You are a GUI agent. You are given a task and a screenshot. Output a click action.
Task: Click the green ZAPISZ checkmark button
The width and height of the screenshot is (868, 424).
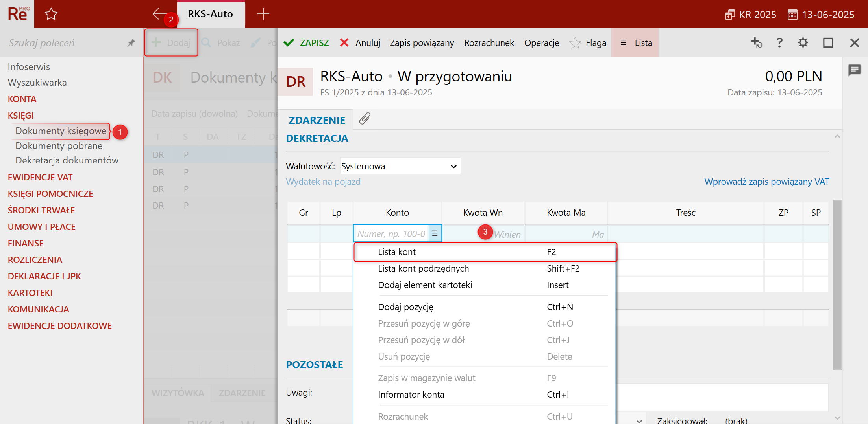pyautogui.click(x=306, y=43)
